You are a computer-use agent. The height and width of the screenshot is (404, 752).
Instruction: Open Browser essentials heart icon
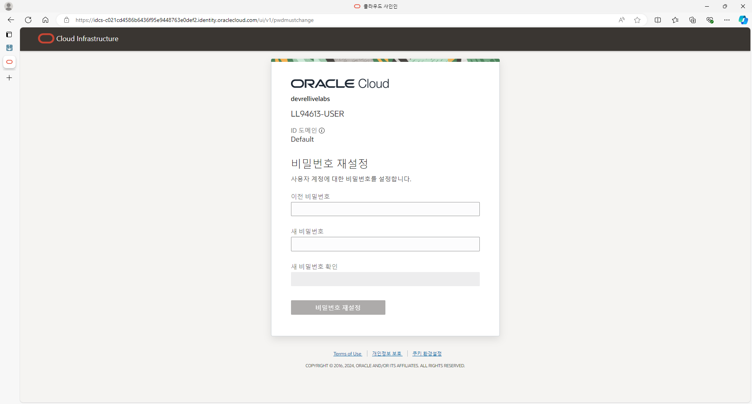(710, 20)
